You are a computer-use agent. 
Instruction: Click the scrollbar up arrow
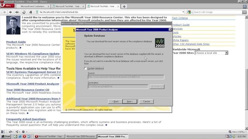pos(246,17)
